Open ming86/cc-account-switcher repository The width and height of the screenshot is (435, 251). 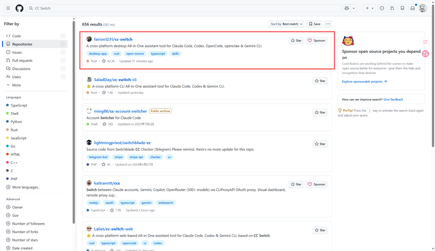pos(121,111)
